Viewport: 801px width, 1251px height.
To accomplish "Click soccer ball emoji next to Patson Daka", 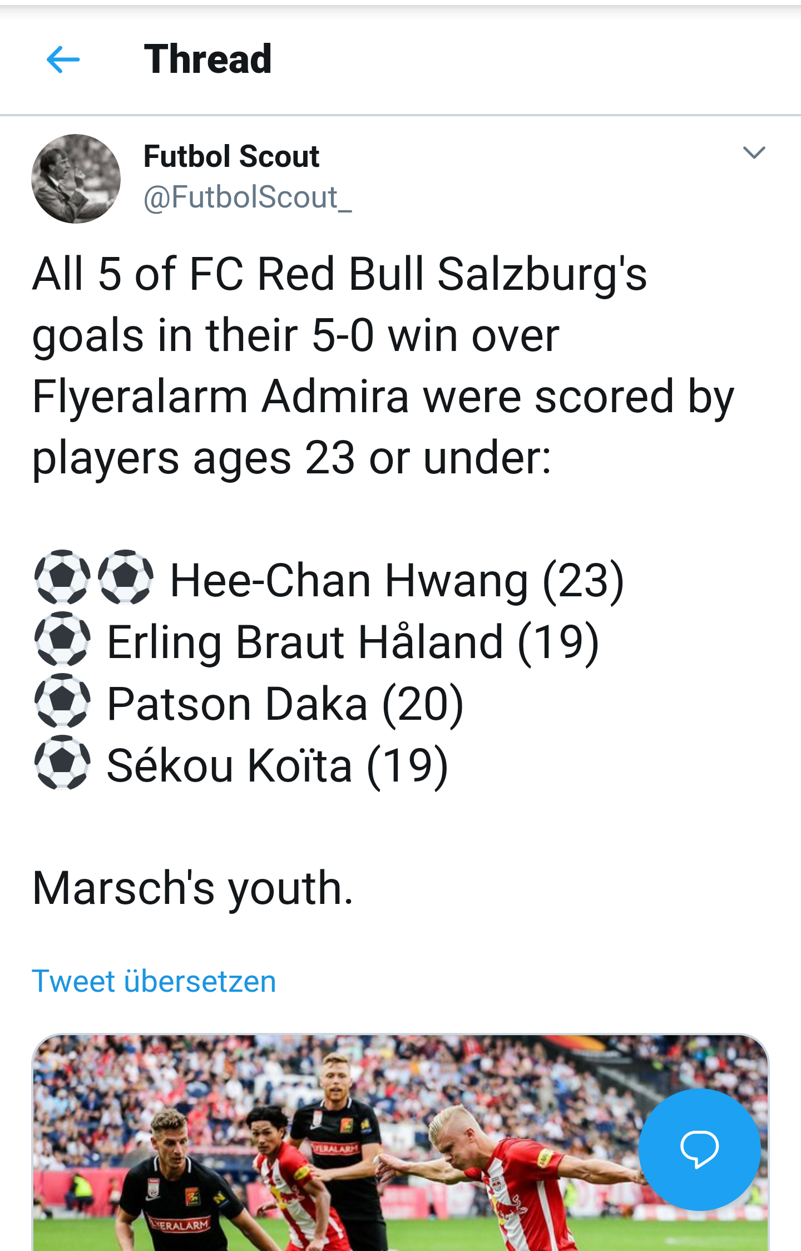I will 62,701.
